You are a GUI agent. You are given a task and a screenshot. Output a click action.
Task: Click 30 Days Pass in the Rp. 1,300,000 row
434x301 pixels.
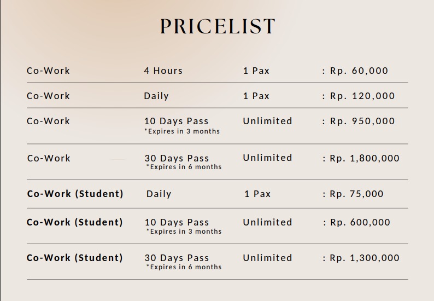coord(177,258)
